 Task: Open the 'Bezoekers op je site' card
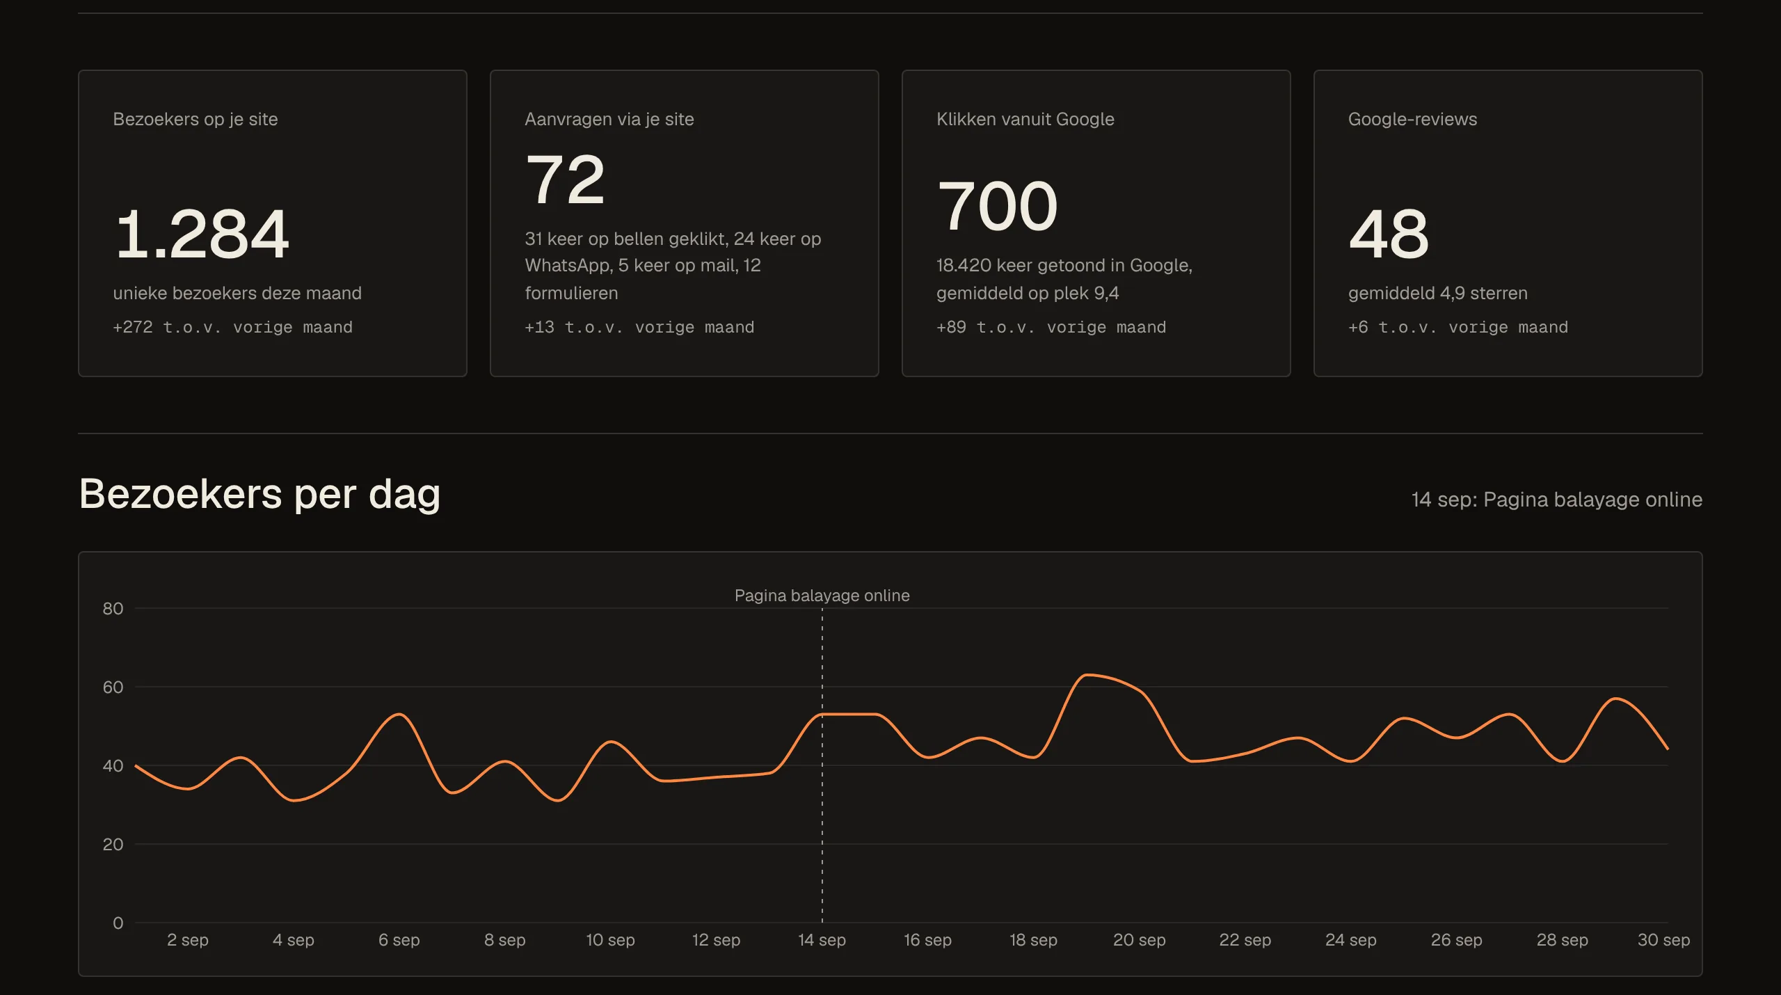pyautogui.click(x=273, y=223)
